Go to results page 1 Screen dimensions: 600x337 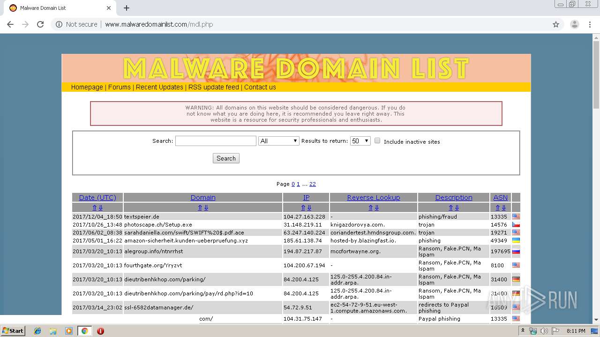pyautogui.click(x=298, y=184)
